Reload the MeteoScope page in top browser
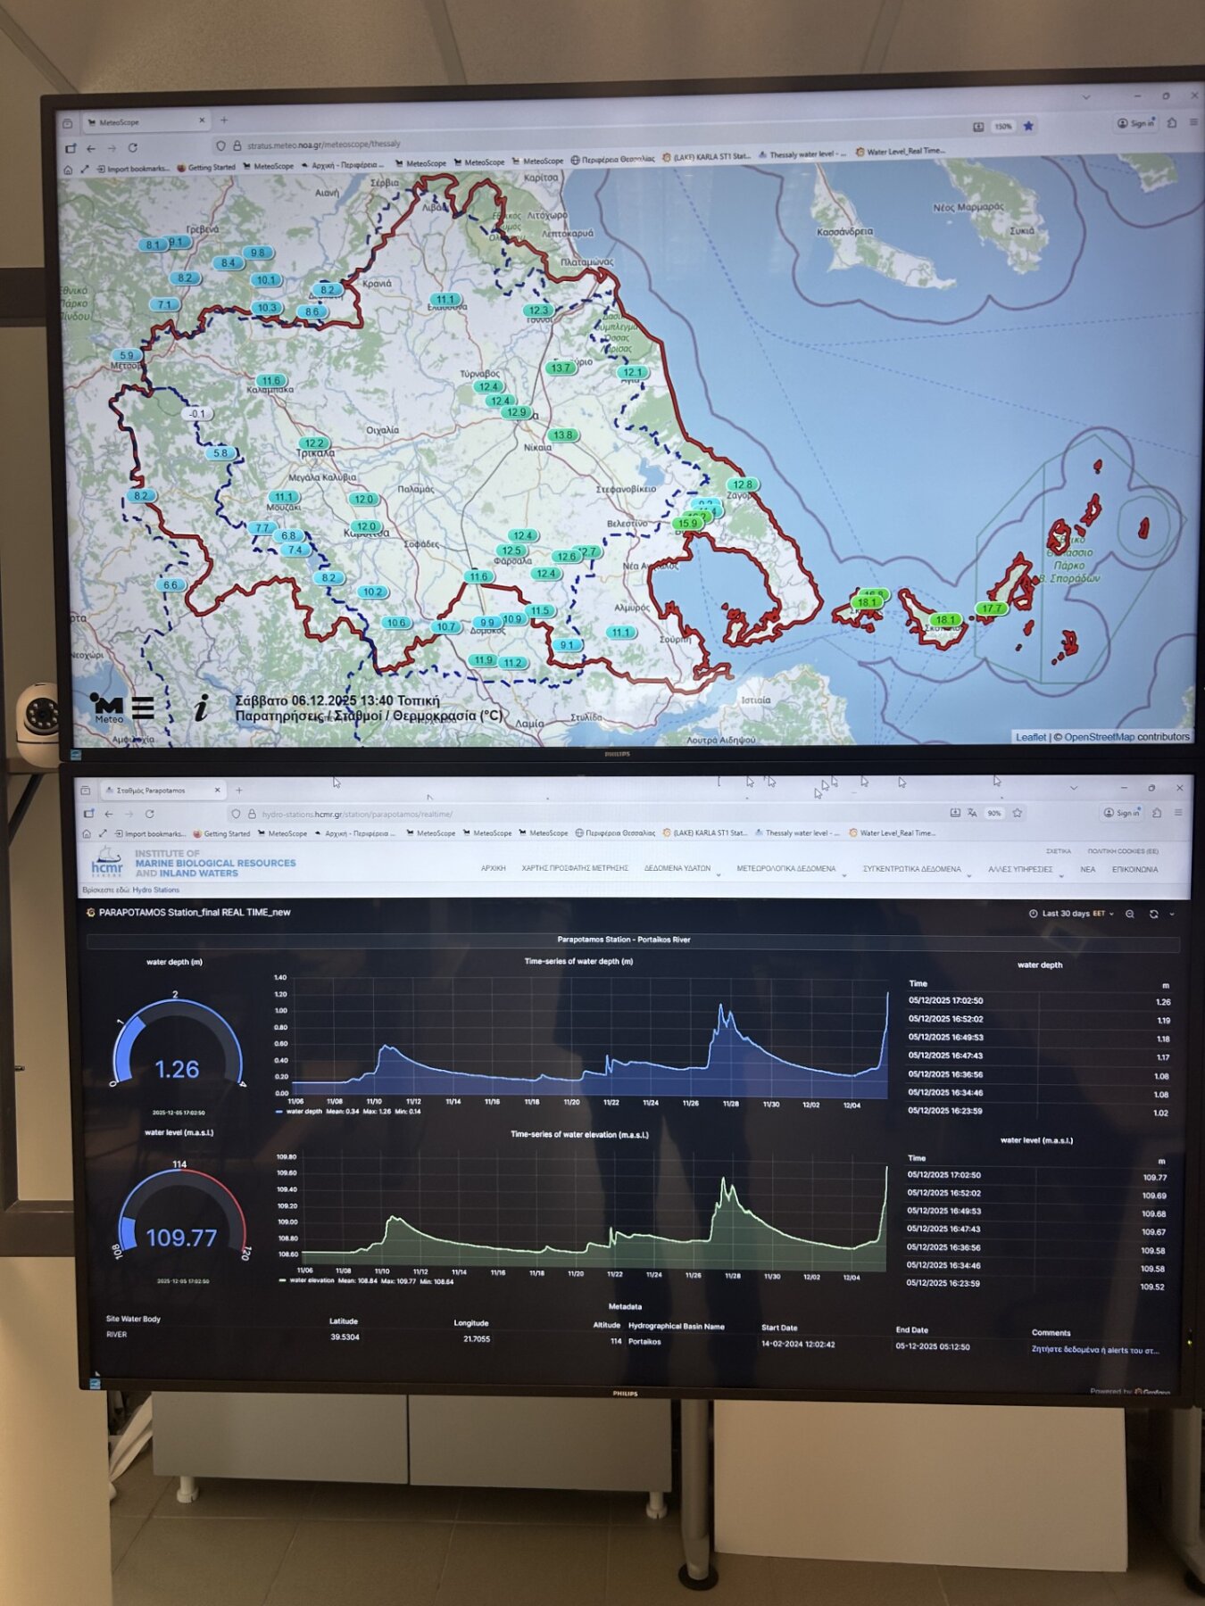The image size is (1205, 1606). point(133,148)
